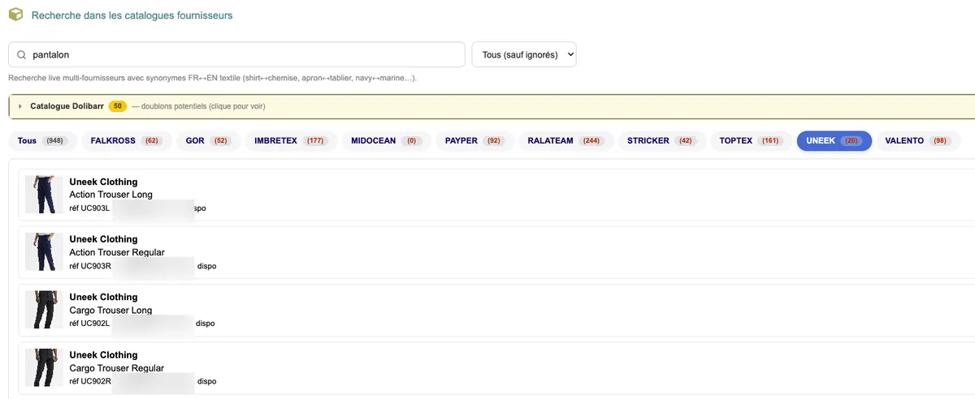Expand the Catalogue Dolibarr duplicates section

pyautogui.click(x=492, y=106)
